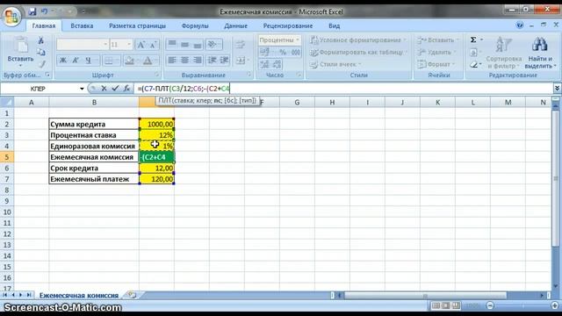This screenshot has width=562, height=316.
Task: Expand the font size dropdown
Action: pos(129,45)
